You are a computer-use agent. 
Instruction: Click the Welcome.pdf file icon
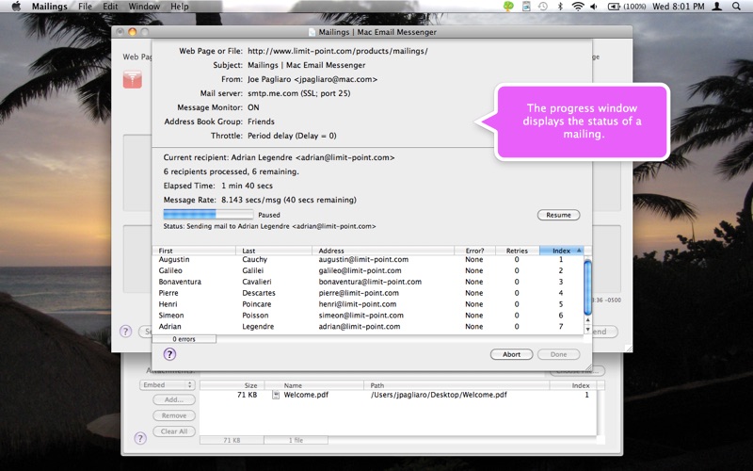(x=276, y=395)
